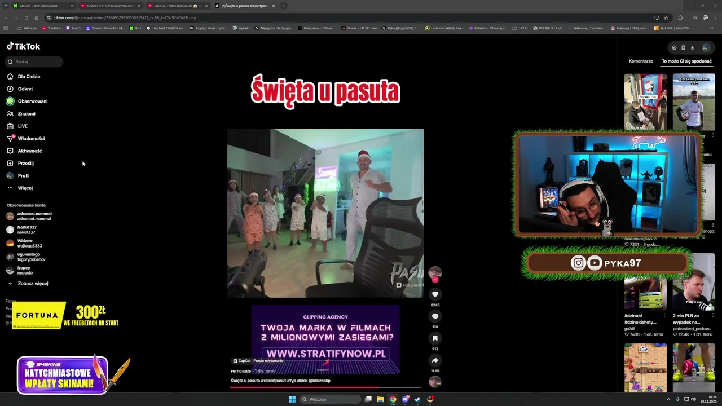
Task: Click podcasters_podcast author name
Action: coord(692,328)
